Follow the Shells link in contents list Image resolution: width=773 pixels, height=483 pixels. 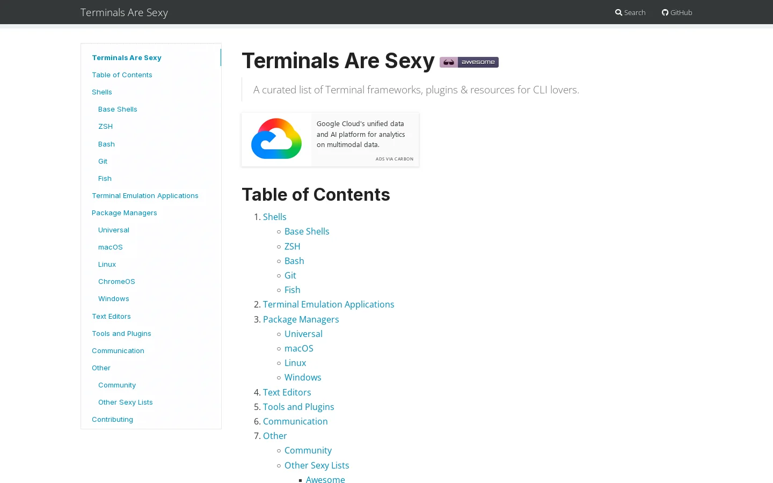[x=275, y=217]
